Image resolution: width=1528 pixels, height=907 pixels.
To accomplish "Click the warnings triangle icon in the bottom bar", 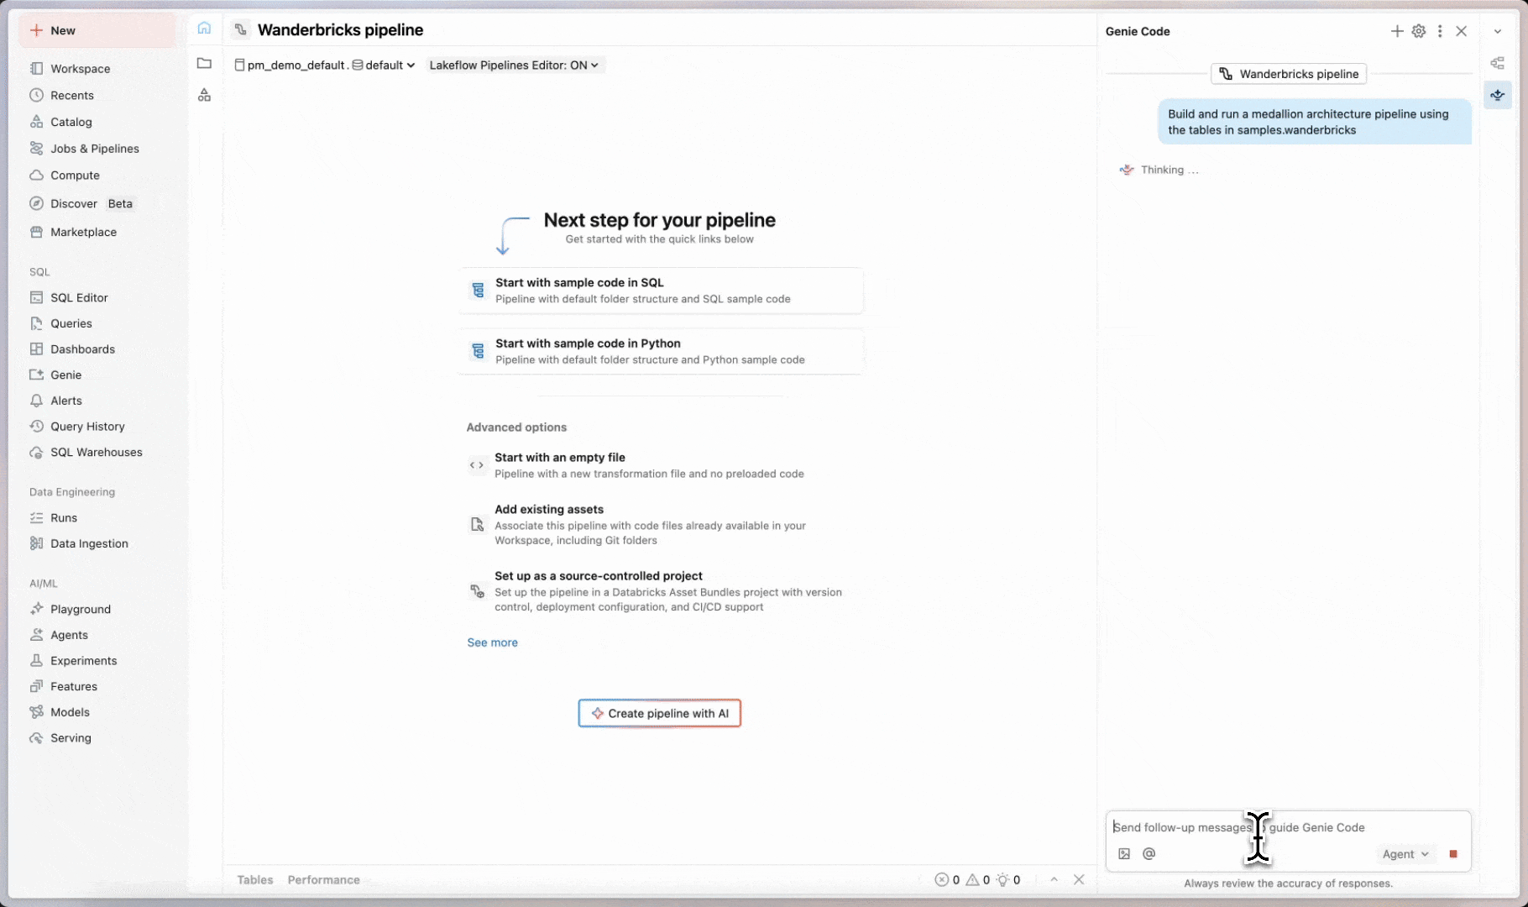I will [x=972, y=880].
